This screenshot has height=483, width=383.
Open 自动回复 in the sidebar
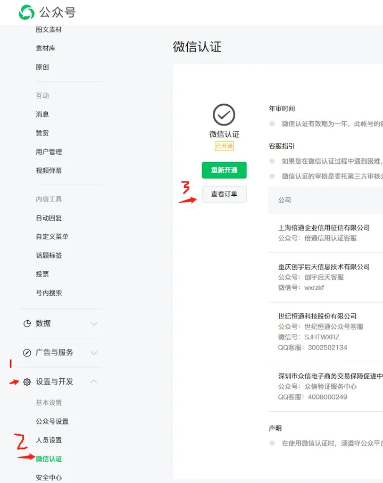(x=49, y=218)
